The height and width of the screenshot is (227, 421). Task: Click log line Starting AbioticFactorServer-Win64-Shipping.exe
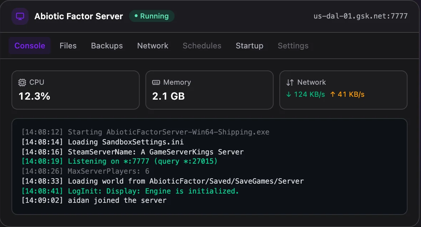tap(145, 132)
